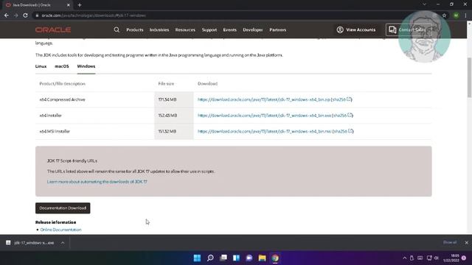Open the site search magnifier icon

tap(117, 29)
